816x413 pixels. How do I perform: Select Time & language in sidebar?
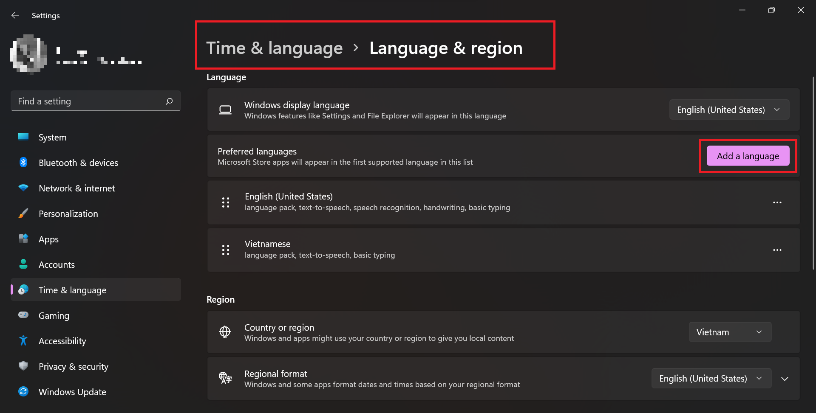tap(96, 290)
